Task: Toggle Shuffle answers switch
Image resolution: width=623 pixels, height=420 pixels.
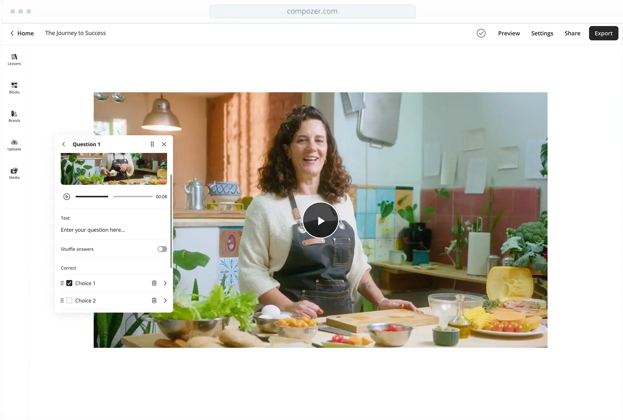Action: [162, 249]
